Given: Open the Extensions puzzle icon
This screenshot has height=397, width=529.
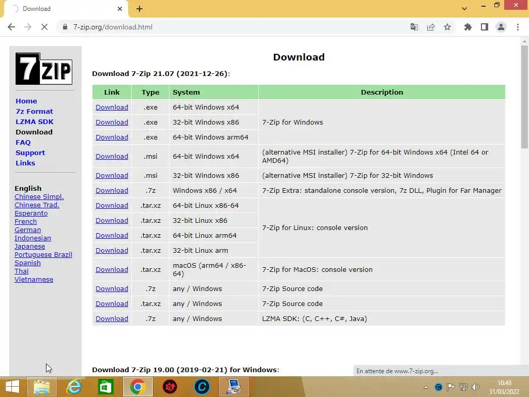Looking at the screenshot, I should pos(468,27).
